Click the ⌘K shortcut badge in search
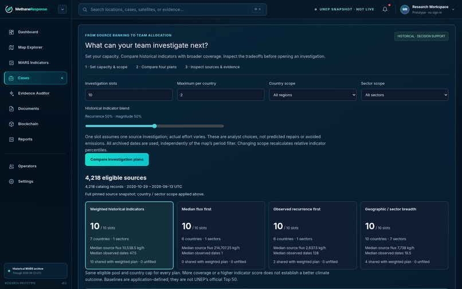 (257, 9)
